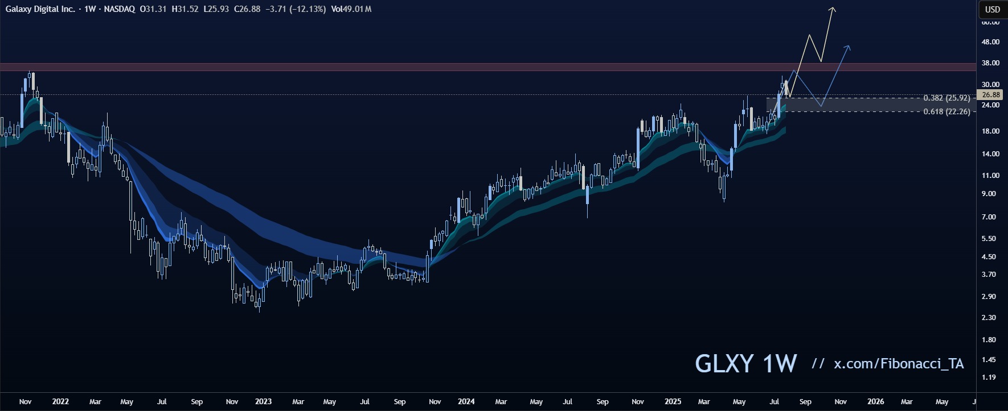This screenshot has width=1008, height=411.
Task: Open the USD currency dropdown
Action: pyautogui.click(x=993, y=9)
